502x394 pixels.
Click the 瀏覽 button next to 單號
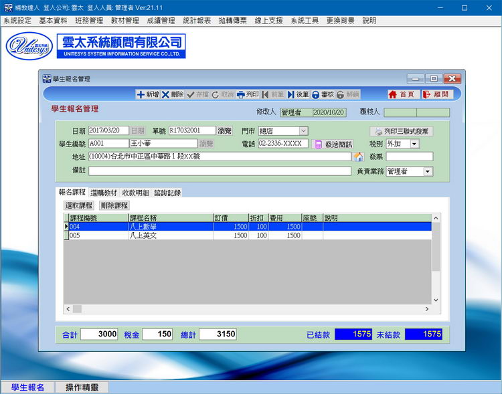pyautogui.click(x=224, y=130)
